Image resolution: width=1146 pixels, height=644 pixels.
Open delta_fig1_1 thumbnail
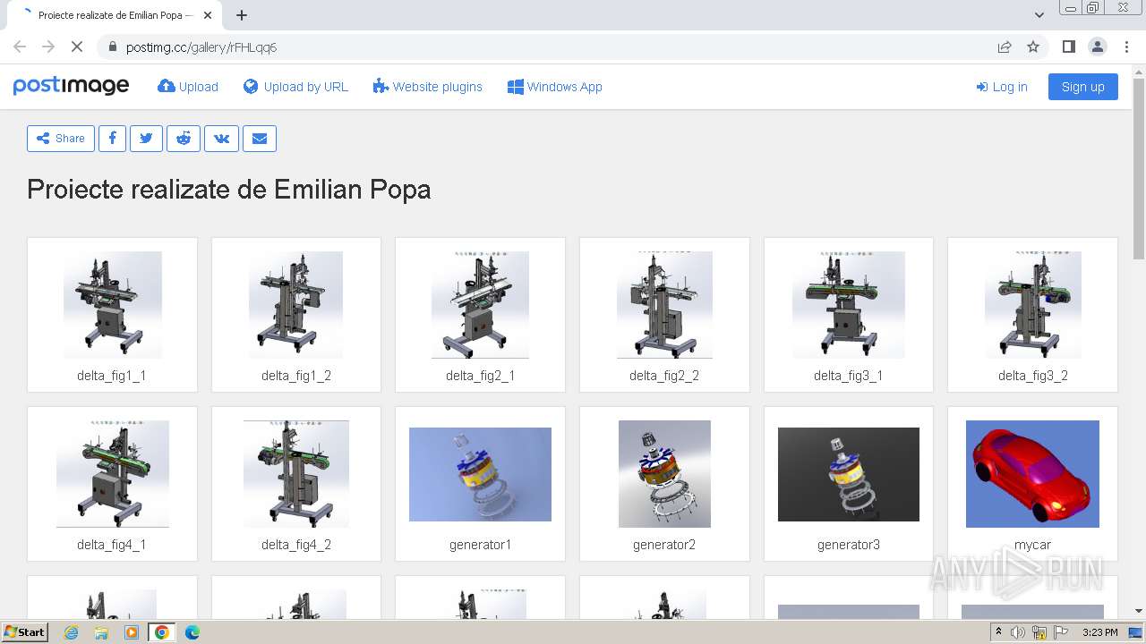point(112,304)
